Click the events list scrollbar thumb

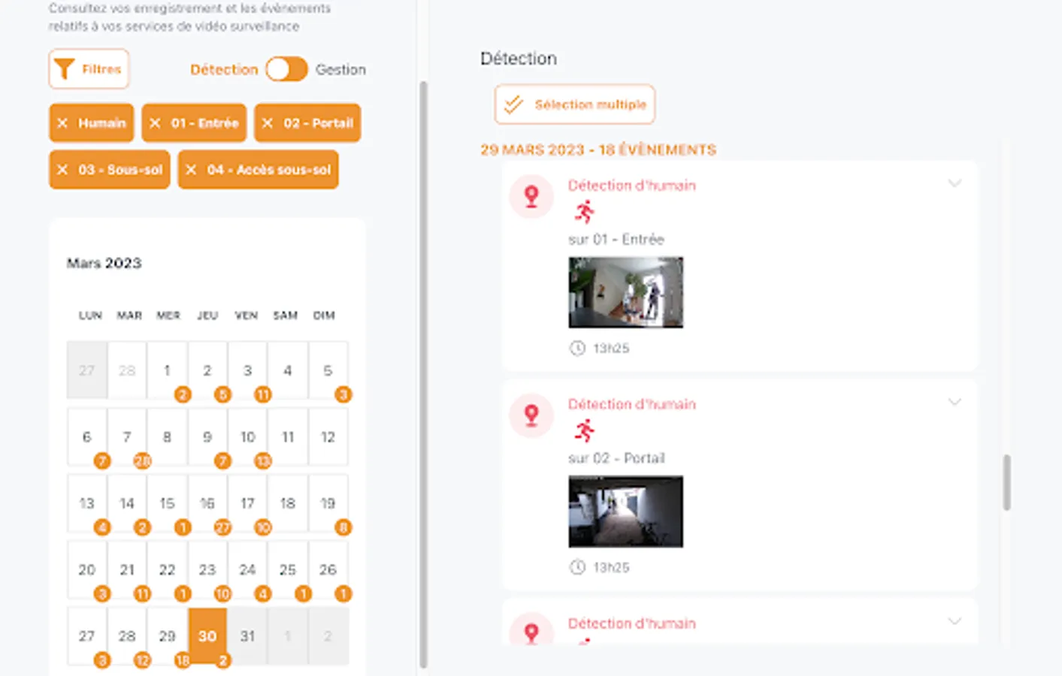1006,482
